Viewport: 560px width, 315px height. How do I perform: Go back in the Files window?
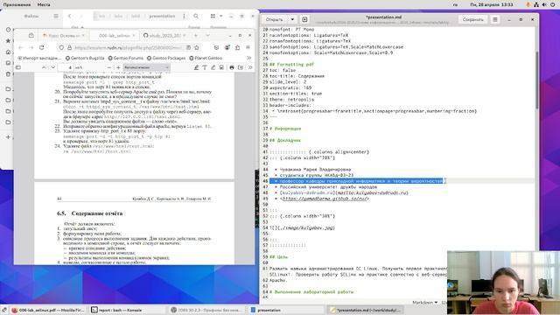tap(70, 16)
